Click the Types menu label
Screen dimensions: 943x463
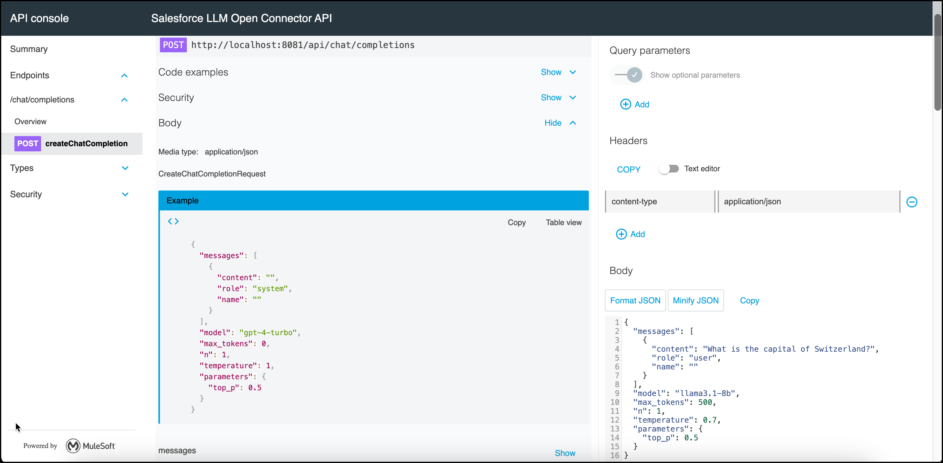[21, 168]
